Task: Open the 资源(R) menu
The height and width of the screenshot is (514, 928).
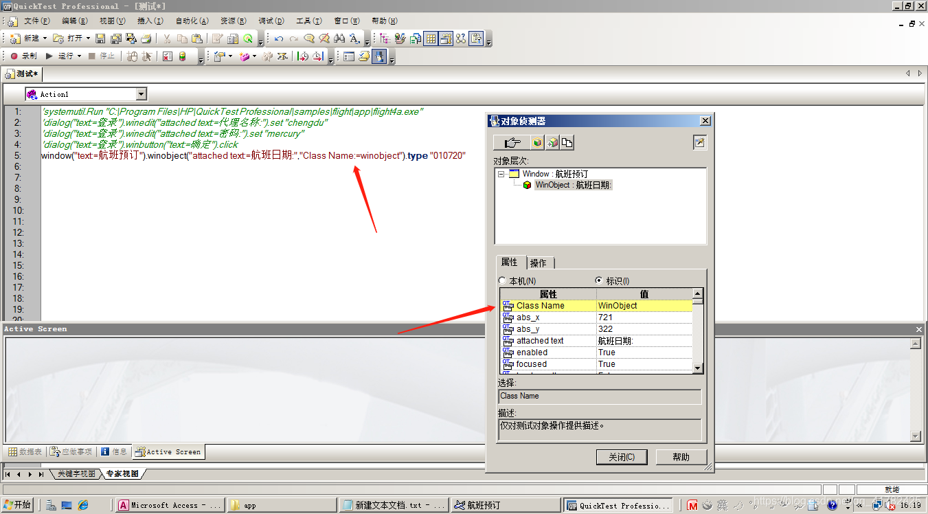Action: coord(234,21)
